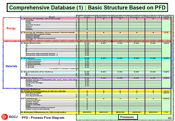Click Process - 1 value in Raw Materials row
The image size is (175, 121).
pos(104,43)
